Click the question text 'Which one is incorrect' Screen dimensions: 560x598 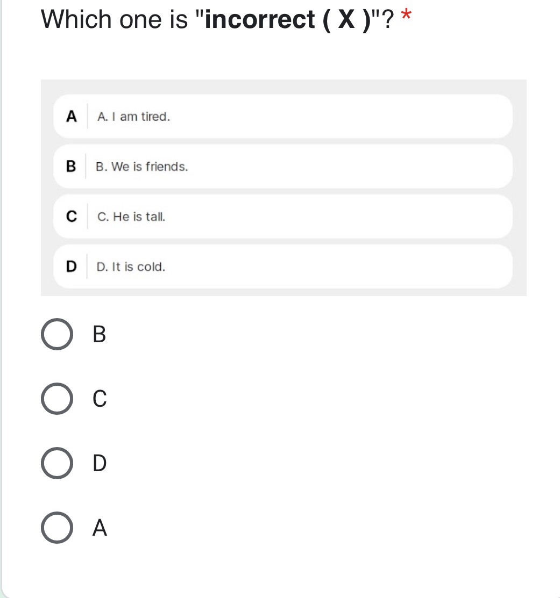(161, 19)
